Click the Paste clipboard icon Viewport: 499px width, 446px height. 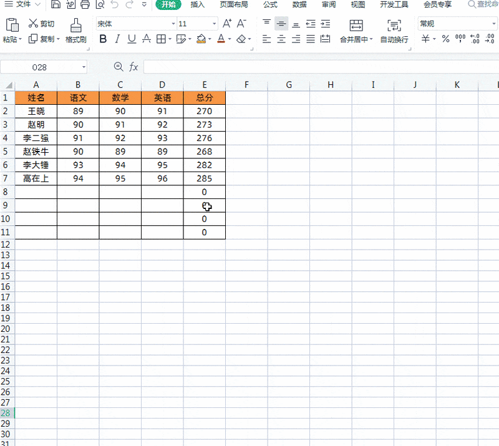(12, 26)
